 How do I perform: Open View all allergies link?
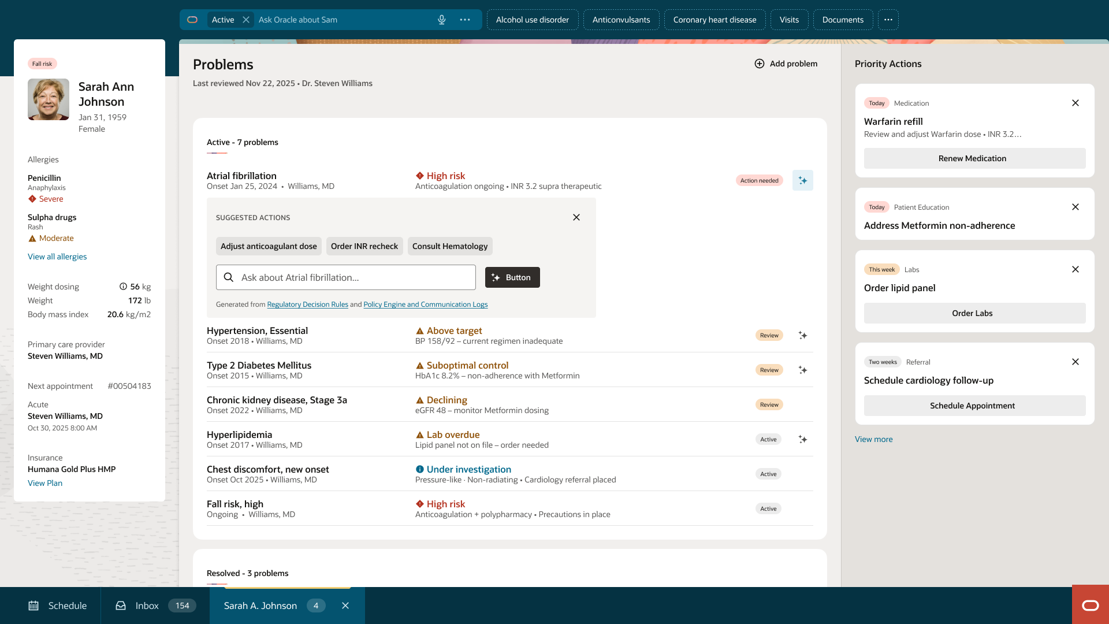(57, 257)
